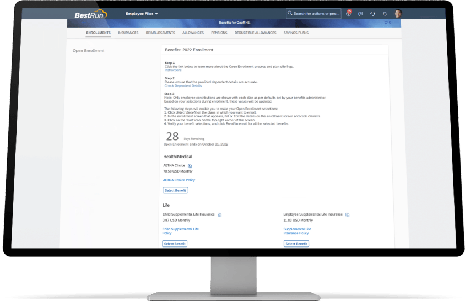The width and height of the screenshot is (465, 301).
Task: Open the Supplemental Life Insurance Policy link
Action: (297, 231)
